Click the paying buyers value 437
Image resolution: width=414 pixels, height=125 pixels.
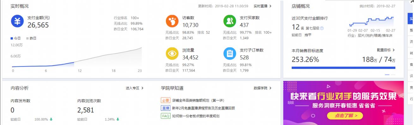244,25
